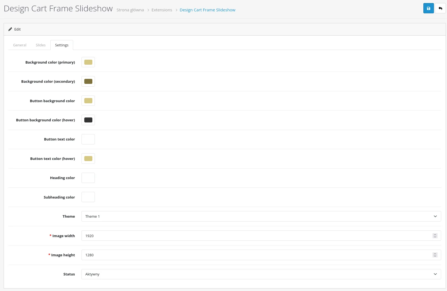The width and height of the screenshot is (447, 291).
Task: Switch to the General tab
Action: [x=20, y=45]
